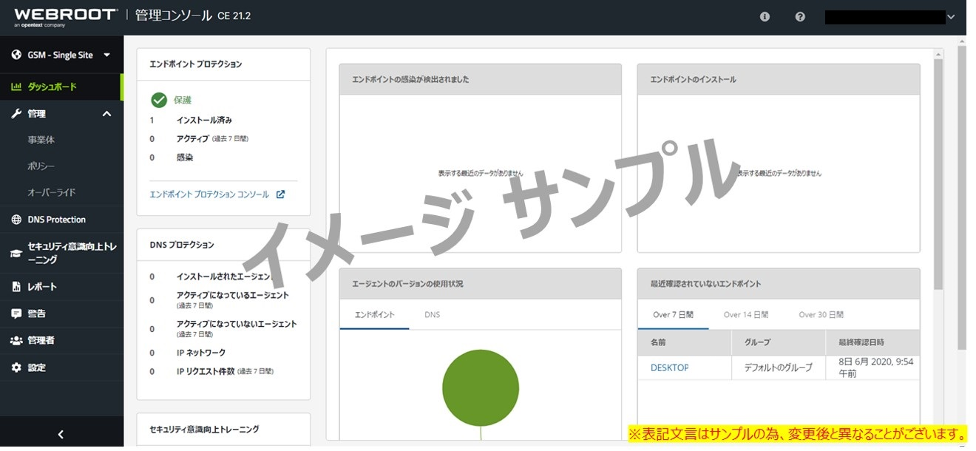
Task: Collapse the 管理 section chevron
Action: click(106, 114)
